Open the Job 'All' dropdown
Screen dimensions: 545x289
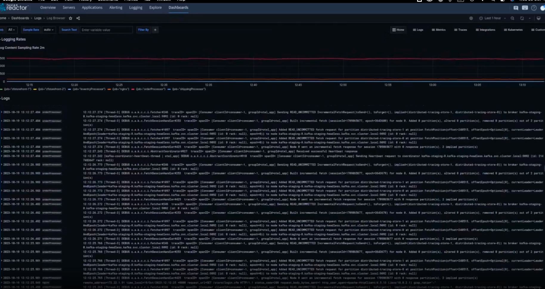[12, 30]
